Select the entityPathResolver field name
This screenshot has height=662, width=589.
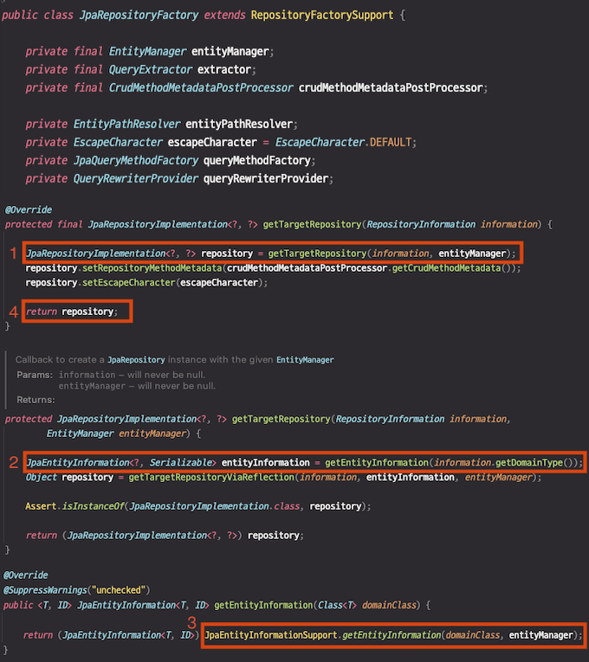click(x=239, y=124)
